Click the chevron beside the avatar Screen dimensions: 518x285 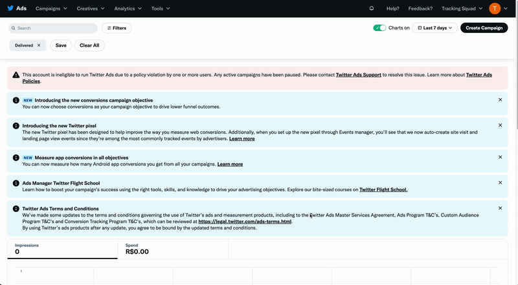pos(506,8)
